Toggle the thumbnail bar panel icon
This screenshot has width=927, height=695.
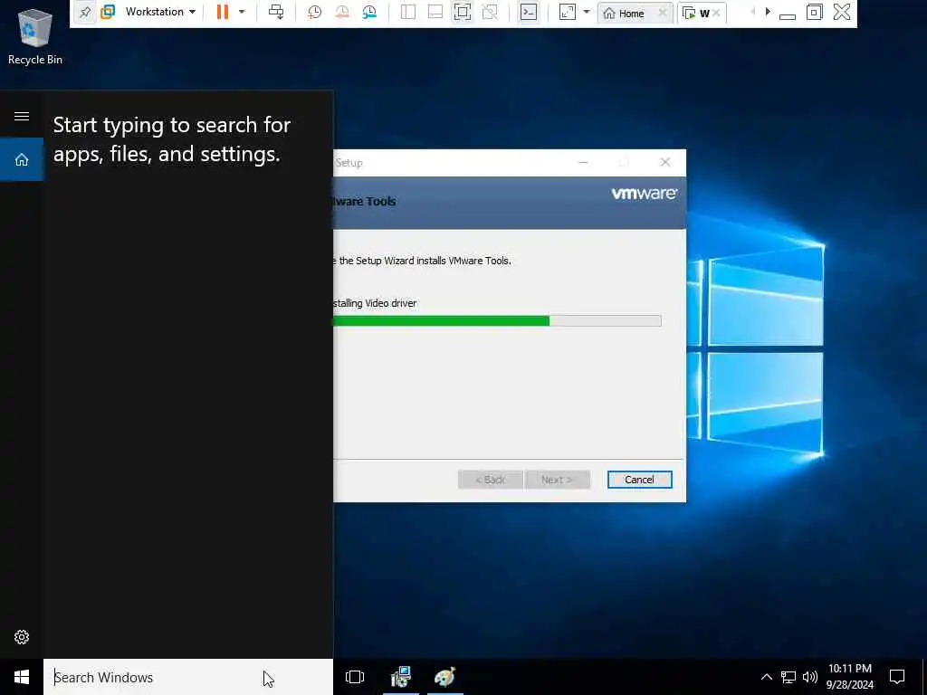click(435, 12)
